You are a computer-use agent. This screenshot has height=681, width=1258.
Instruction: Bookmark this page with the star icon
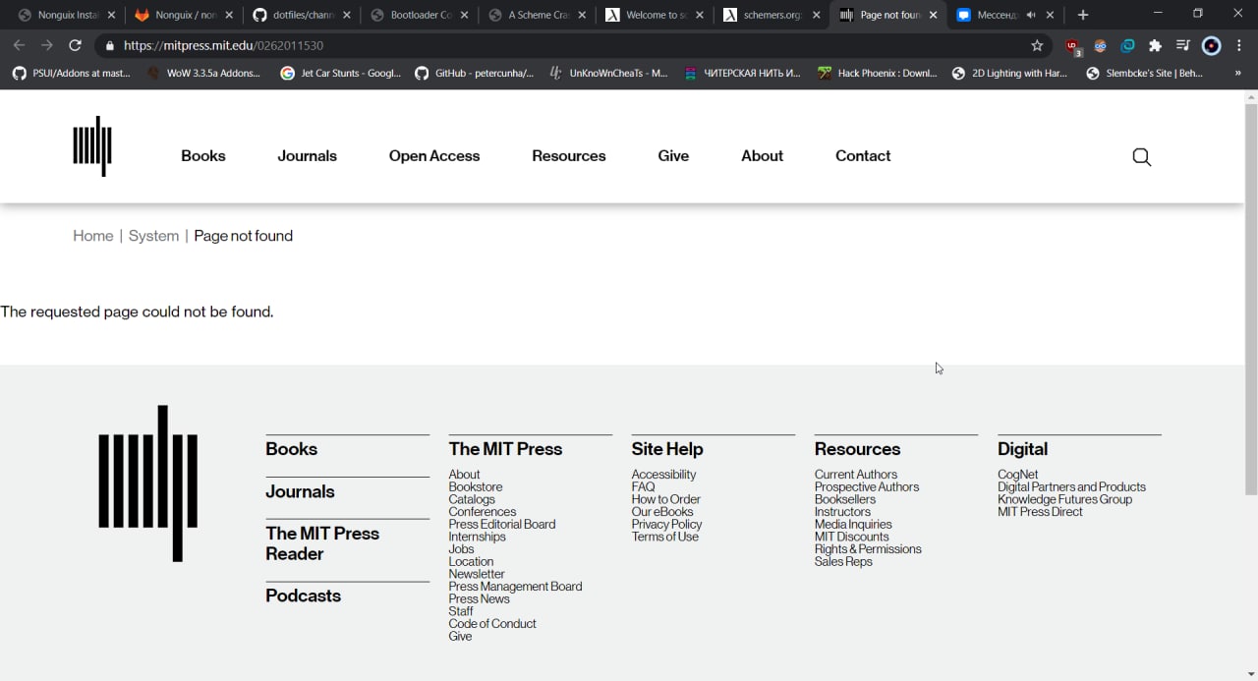click(1037, 45)
